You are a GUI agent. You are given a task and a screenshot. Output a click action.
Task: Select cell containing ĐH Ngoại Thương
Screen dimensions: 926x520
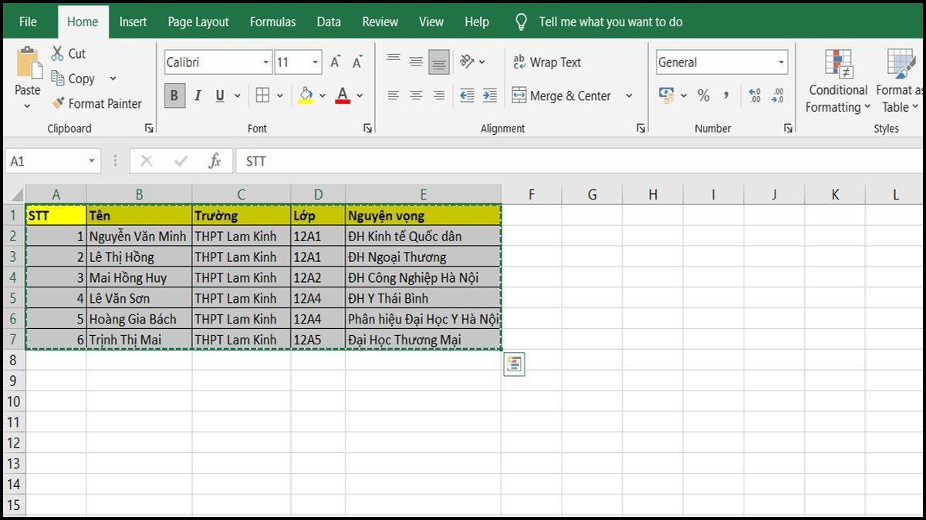click(423, 257)
